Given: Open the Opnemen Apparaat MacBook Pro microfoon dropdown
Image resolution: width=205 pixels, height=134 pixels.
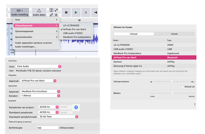Looking at the screenshot, I should tap(40, 92).
